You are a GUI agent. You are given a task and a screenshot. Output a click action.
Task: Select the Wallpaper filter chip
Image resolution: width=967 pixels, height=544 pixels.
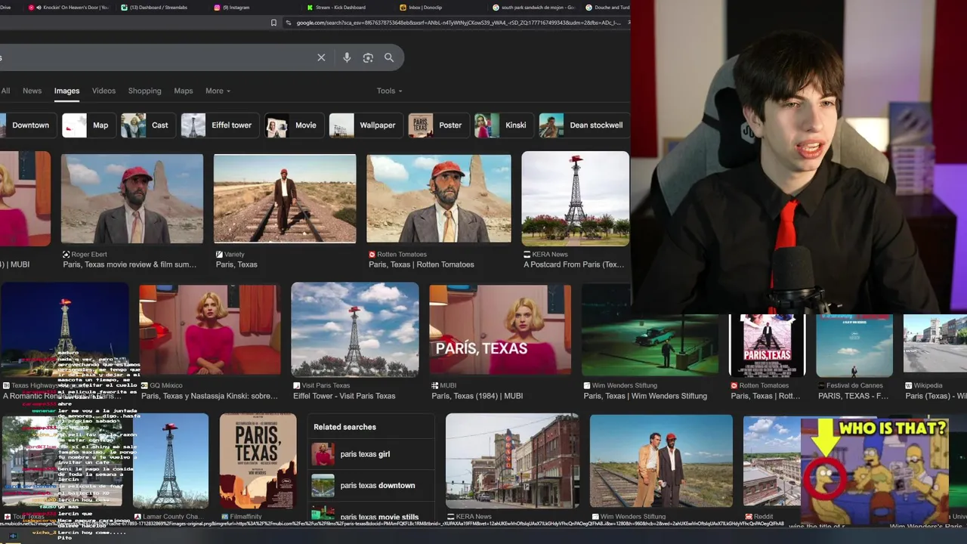[366, 125]
